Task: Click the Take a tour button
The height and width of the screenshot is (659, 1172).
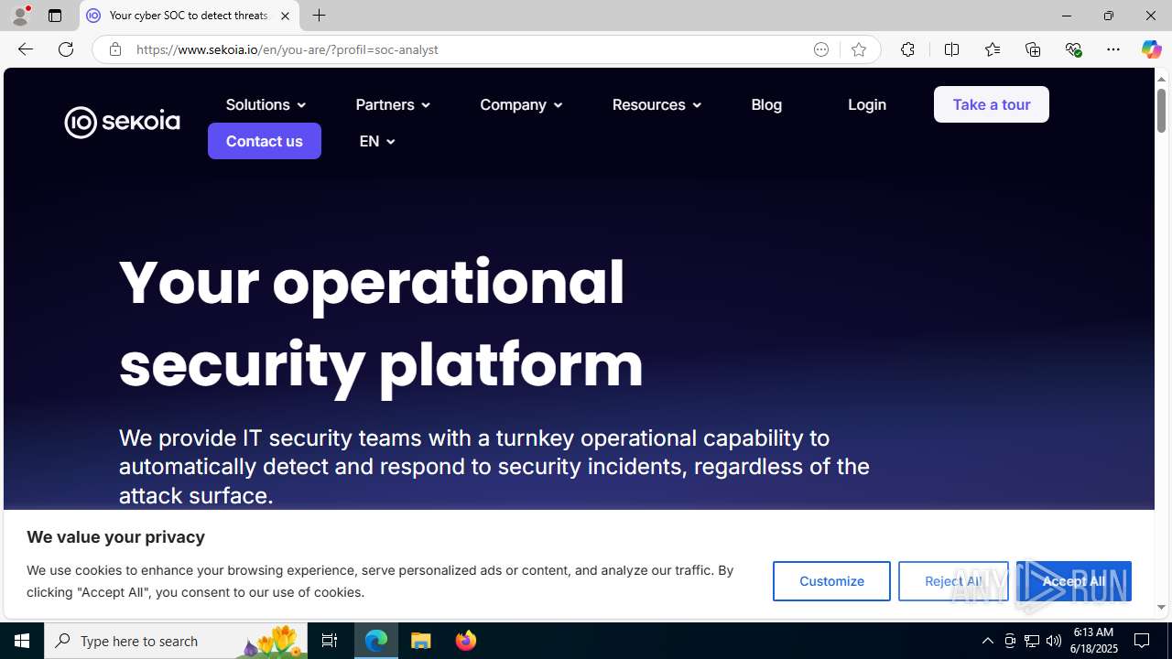Action: [992, 104]
